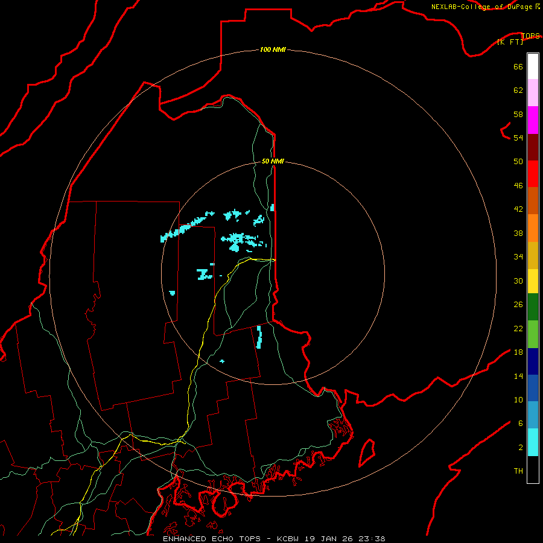Click the legend value 66
Screen dimensions: 543x543
(518, 66)
